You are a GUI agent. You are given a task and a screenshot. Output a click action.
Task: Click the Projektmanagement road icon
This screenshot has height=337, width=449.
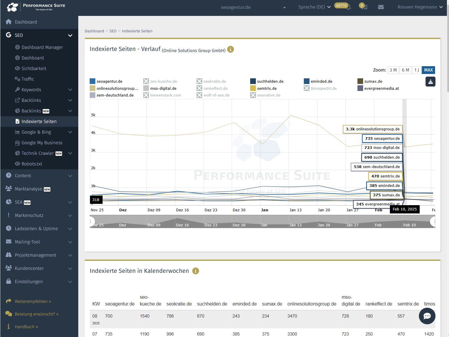9,255
